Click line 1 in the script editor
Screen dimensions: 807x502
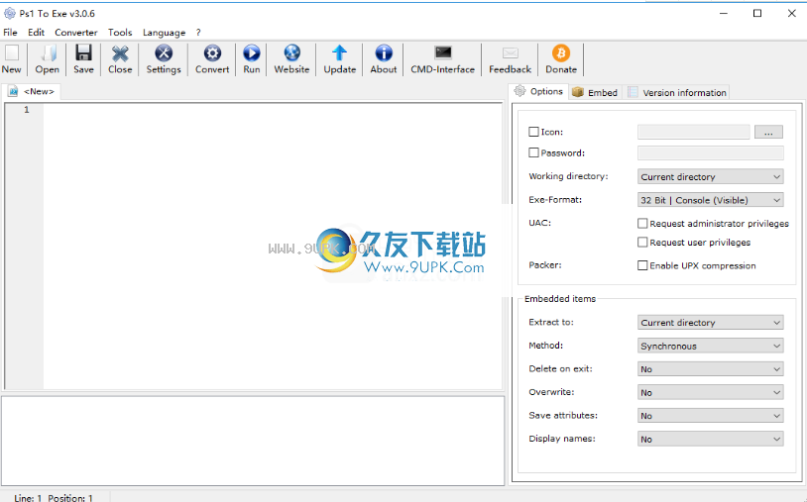click(273, 110)
